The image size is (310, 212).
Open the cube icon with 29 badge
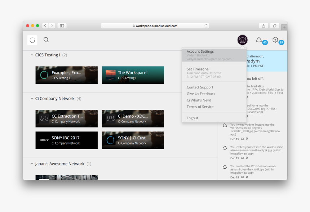tap(275, 40)
